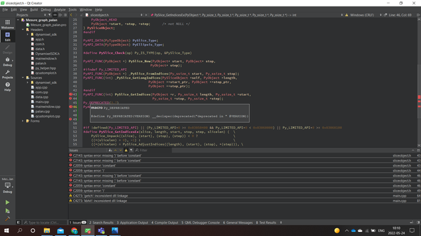The height and width of the screenshot is (236, 421).
Task: Click the filter tree icon in Projects pane
Action: point(50,15)
